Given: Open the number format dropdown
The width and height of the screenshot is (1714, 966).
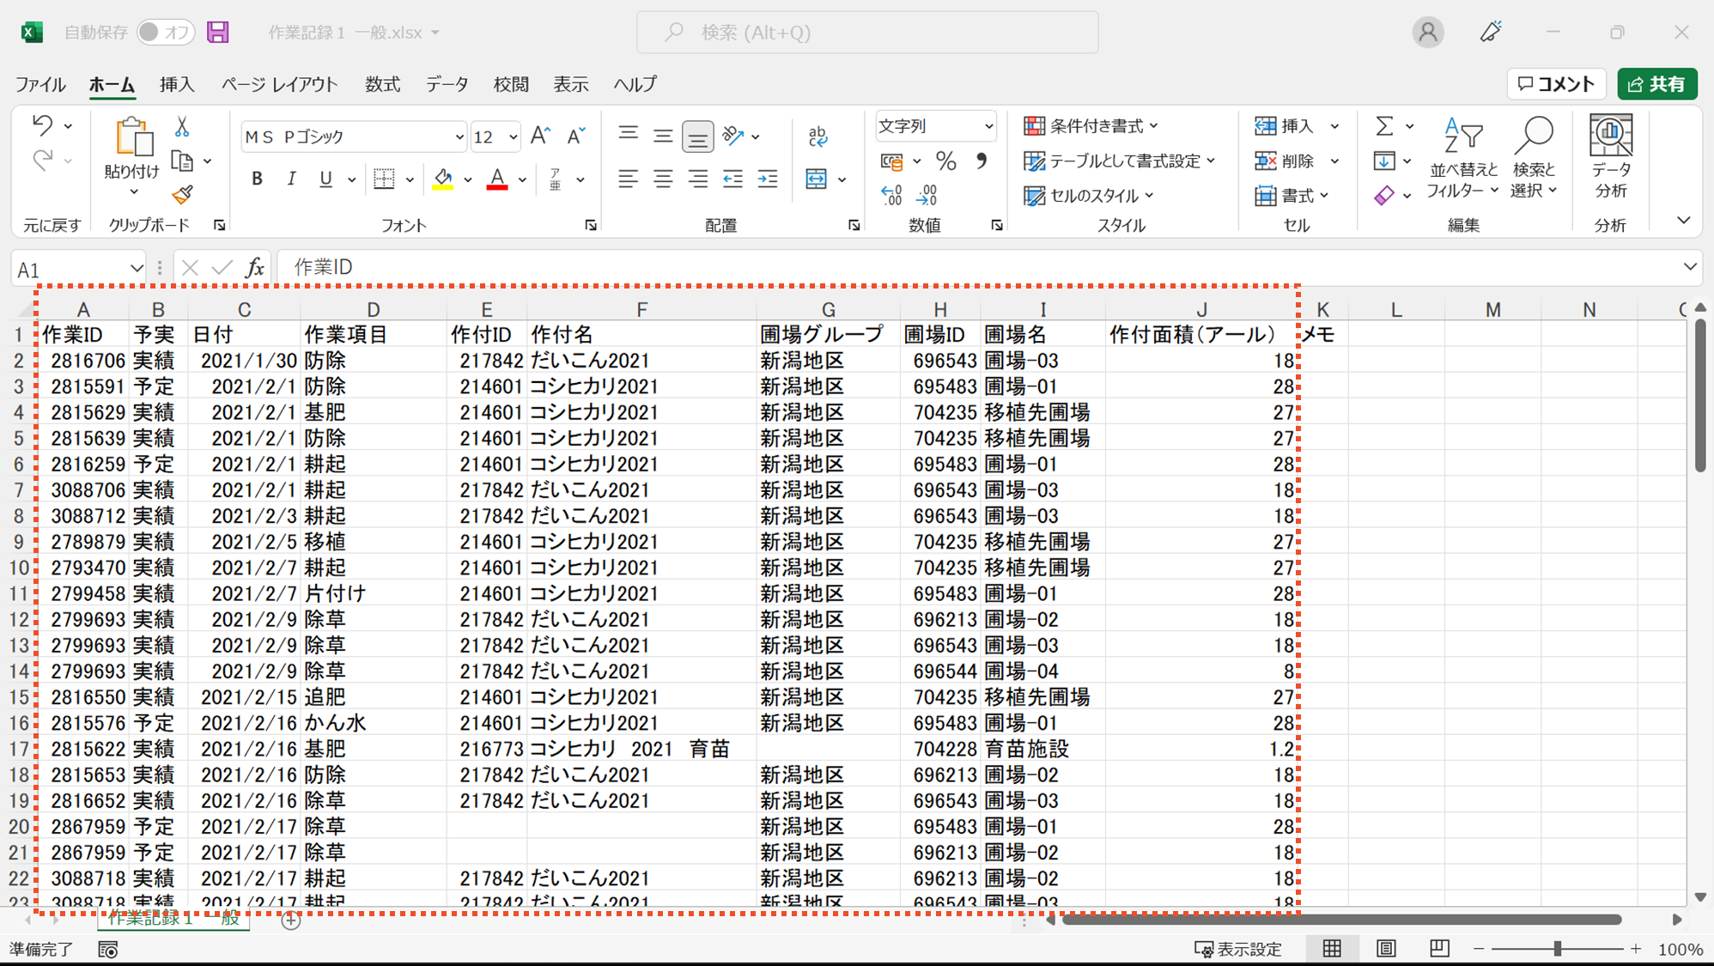Looking at the screenshot, I should (x=988, y=126).
